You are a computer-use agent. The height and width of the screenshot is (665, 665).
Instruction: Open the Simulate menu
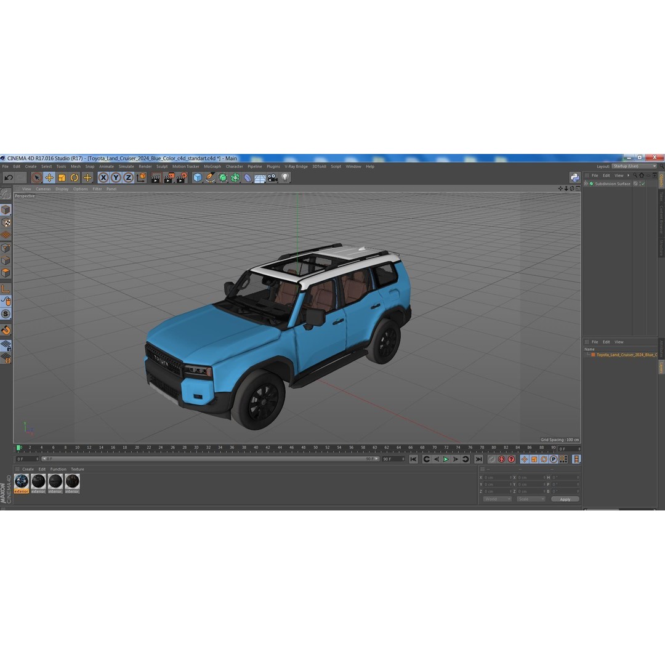tap(126, 167)
